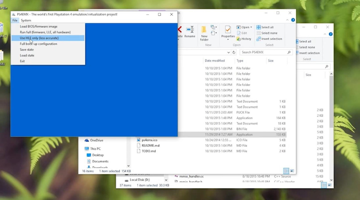
Task: Click Select none in PS4EMX Explorer
Action: (267, 33)
